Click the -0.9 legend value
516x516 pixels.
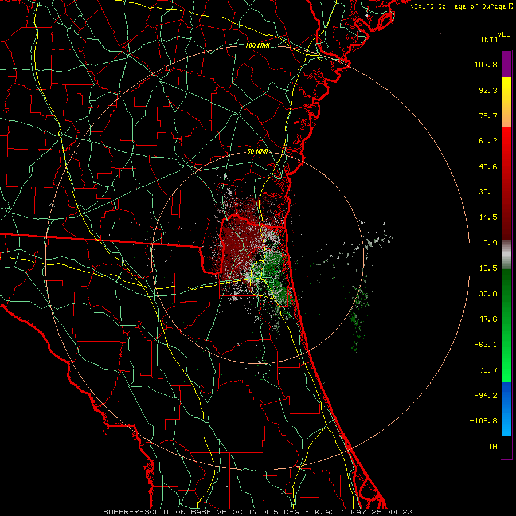[488, 243]
